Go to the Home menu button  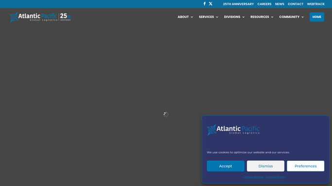[317, 17]
